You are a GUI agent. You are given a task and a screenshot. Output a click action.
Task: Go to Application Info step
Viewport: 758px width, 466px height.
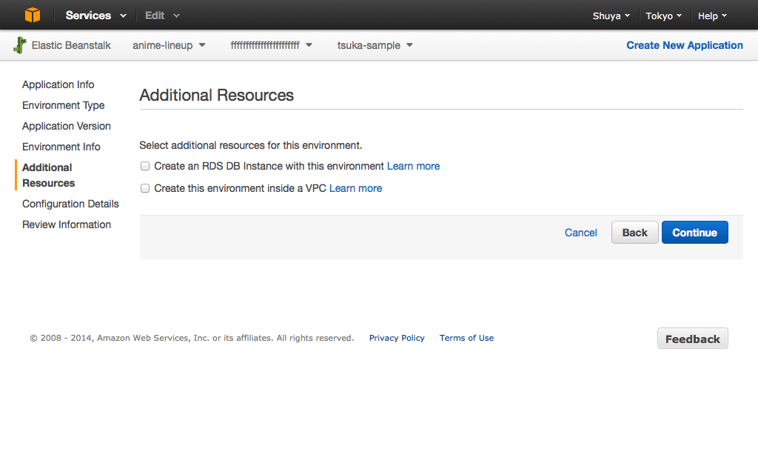coord(58,84)
